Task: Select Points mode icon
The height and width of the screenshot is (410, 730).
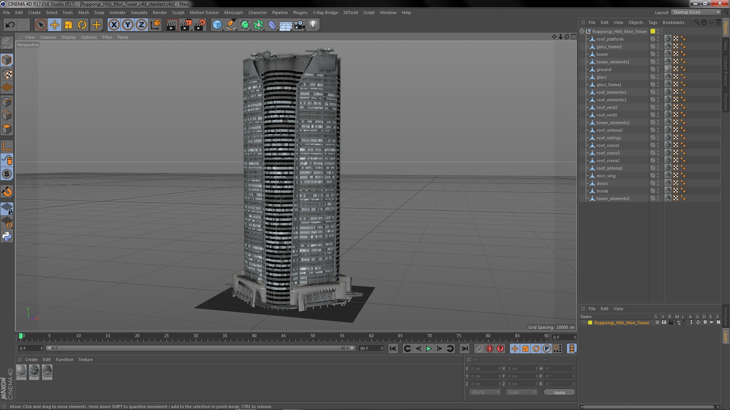Action: click(7, 102)
